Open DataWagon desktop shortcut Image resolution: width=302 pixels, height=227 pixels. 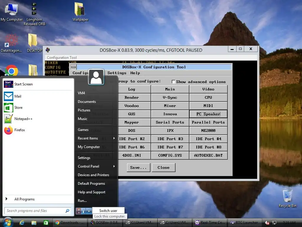pyautogui.click(x=12, y=43)
